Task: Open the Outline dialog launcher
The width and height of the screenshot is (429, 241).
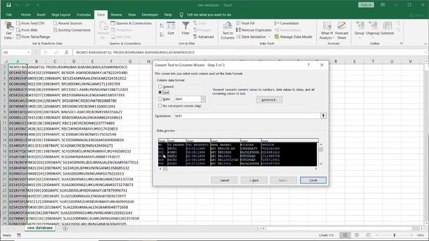Action: pos(401,44)
